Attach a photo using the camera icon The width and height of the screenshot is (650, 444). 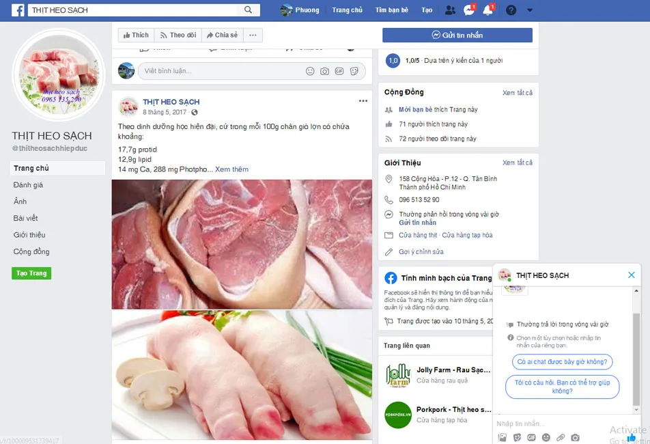pos(324,70)
